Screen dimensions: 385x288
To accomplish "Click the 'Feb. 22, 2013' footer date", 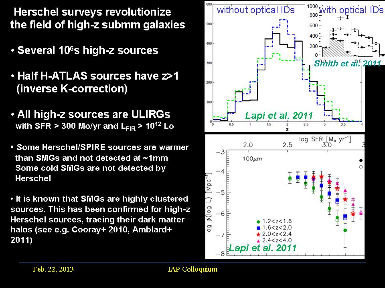I will point(53,269).
